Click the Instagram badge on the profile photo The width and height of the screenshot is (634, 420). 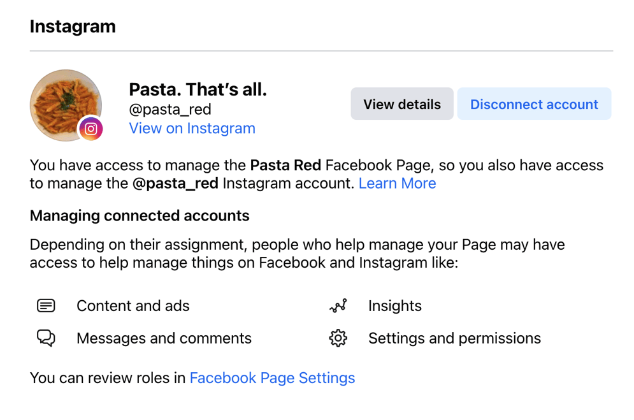pos(91,128)
